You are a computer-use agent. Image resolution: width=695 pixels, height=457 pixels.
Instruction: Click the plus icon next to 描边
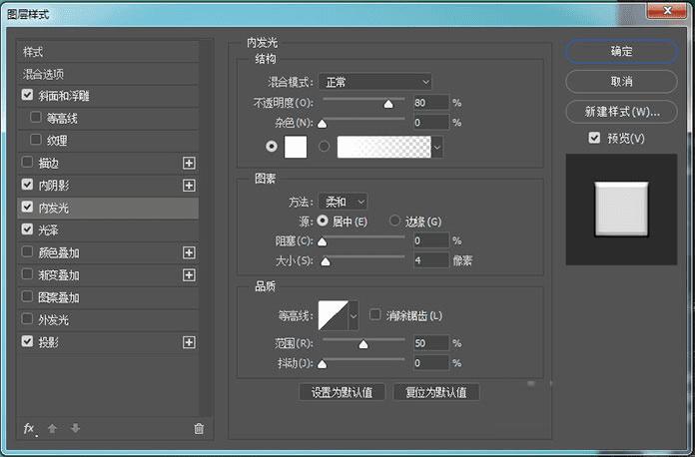pyautogui.click(x=189, y=163)
